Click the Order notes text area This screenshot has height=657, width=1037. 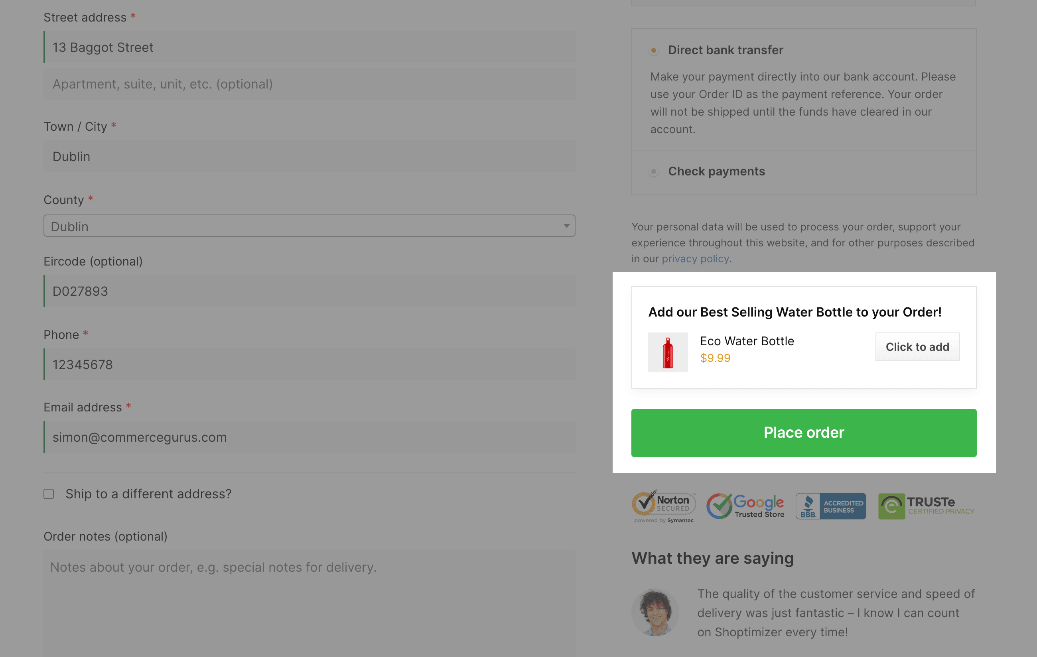click(x=309, y=604)
